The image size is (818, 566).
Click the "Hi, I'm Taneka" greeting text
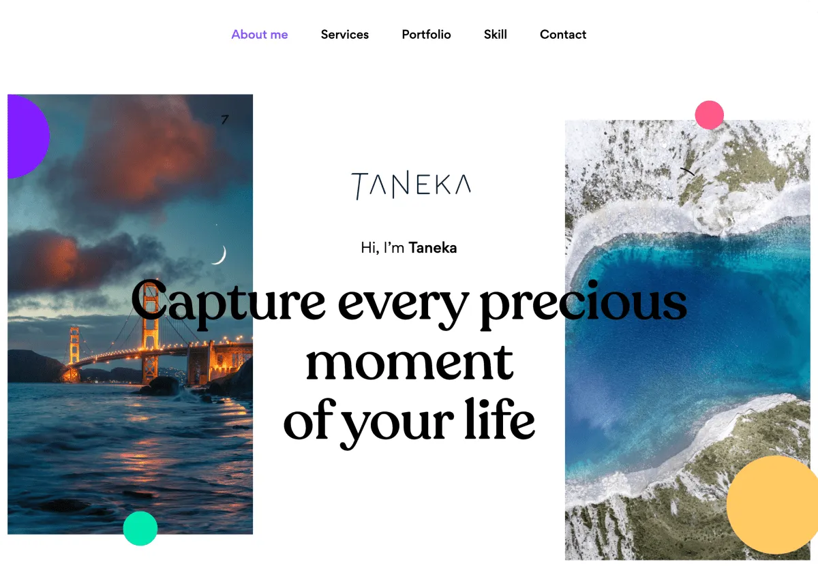(409, 248)
